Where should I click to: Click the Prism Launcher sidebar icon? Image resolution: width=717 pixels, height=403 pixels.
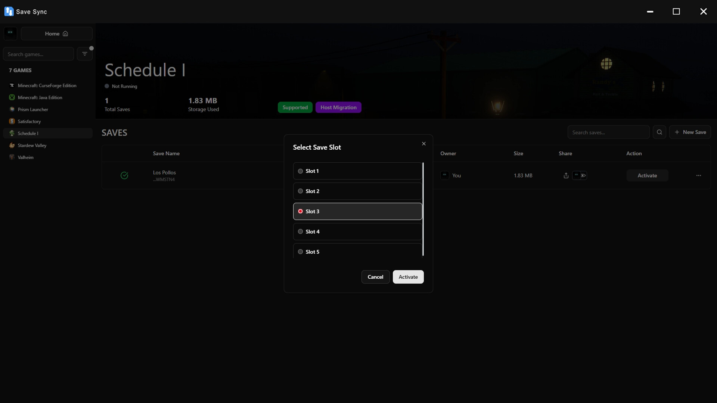coord(33,109)
